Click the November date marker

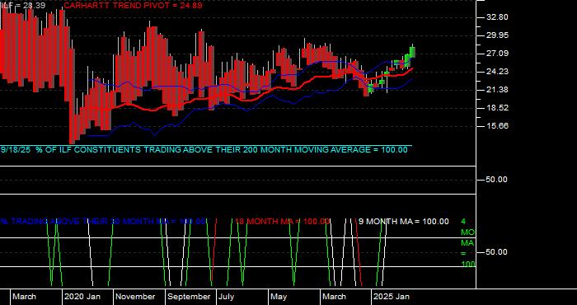coord(135,297)
